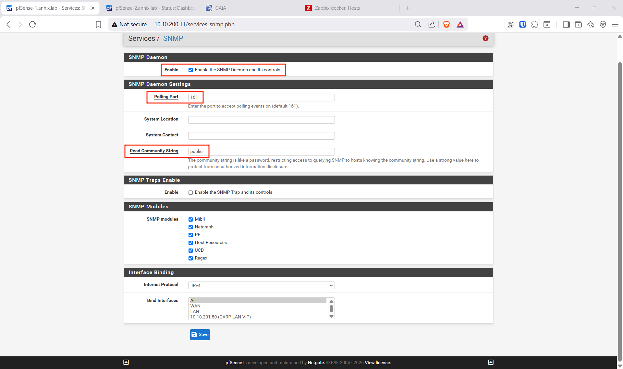Click the browser forward arrow

click(20, 24)
